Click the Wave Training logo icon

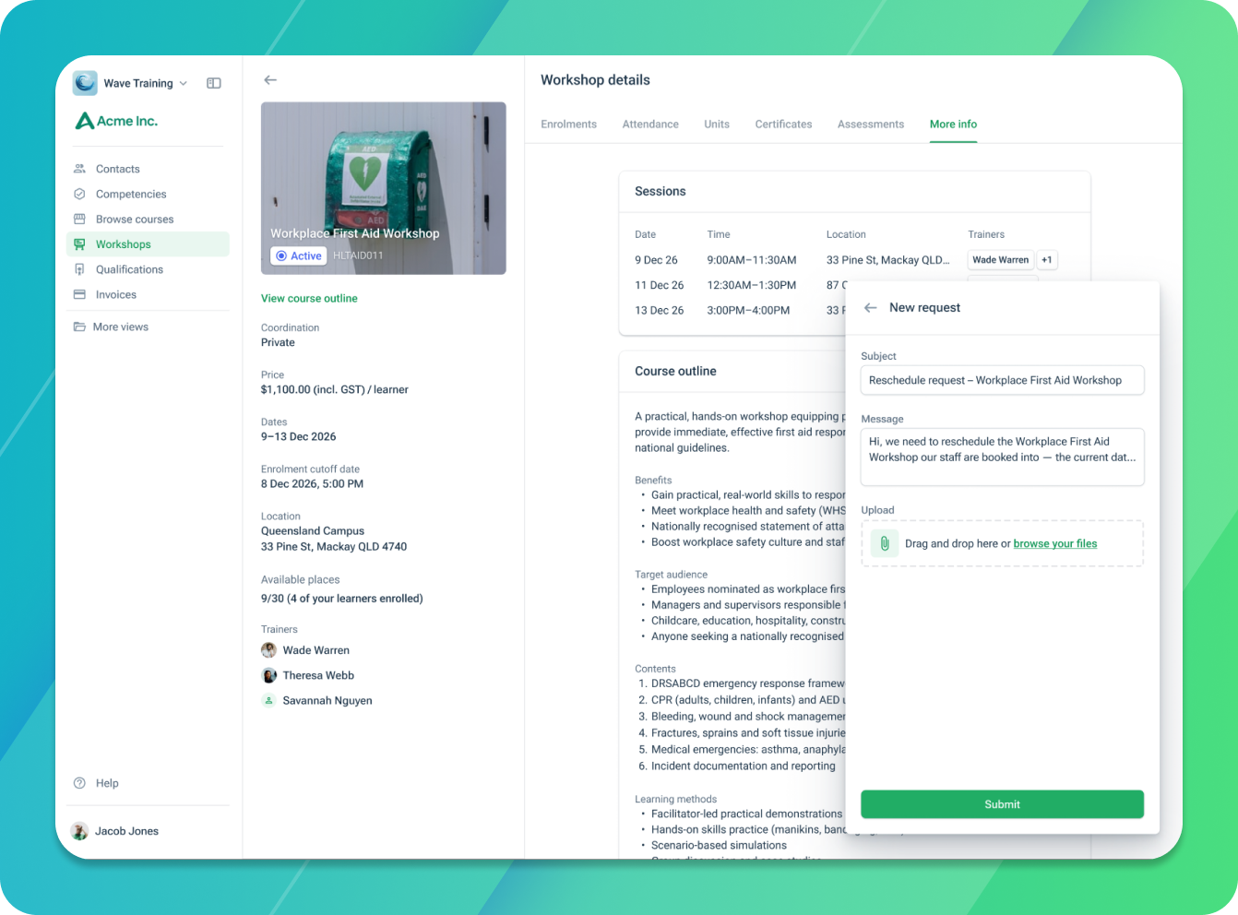85,83
